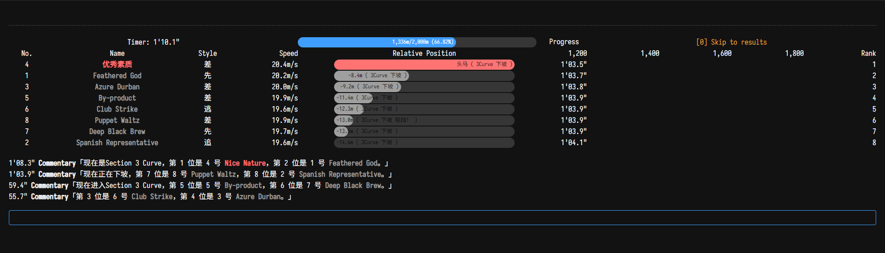Viewport: 885px width, 253px height.
Task: Click the 1'04.1" split time
Action: 574,143
